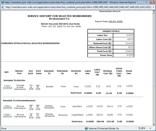Click the GRAND TOTALS table header
156x131 pixels.
click(111, 31)
